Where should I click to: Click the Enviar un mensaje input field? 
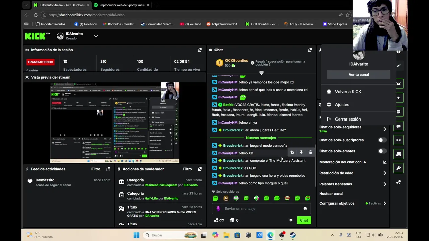(261, 209)
